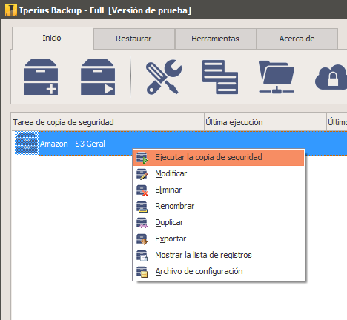347x320 pixels.
Task: Click the icon next to Renombrar
Action: tap(142, 207)
